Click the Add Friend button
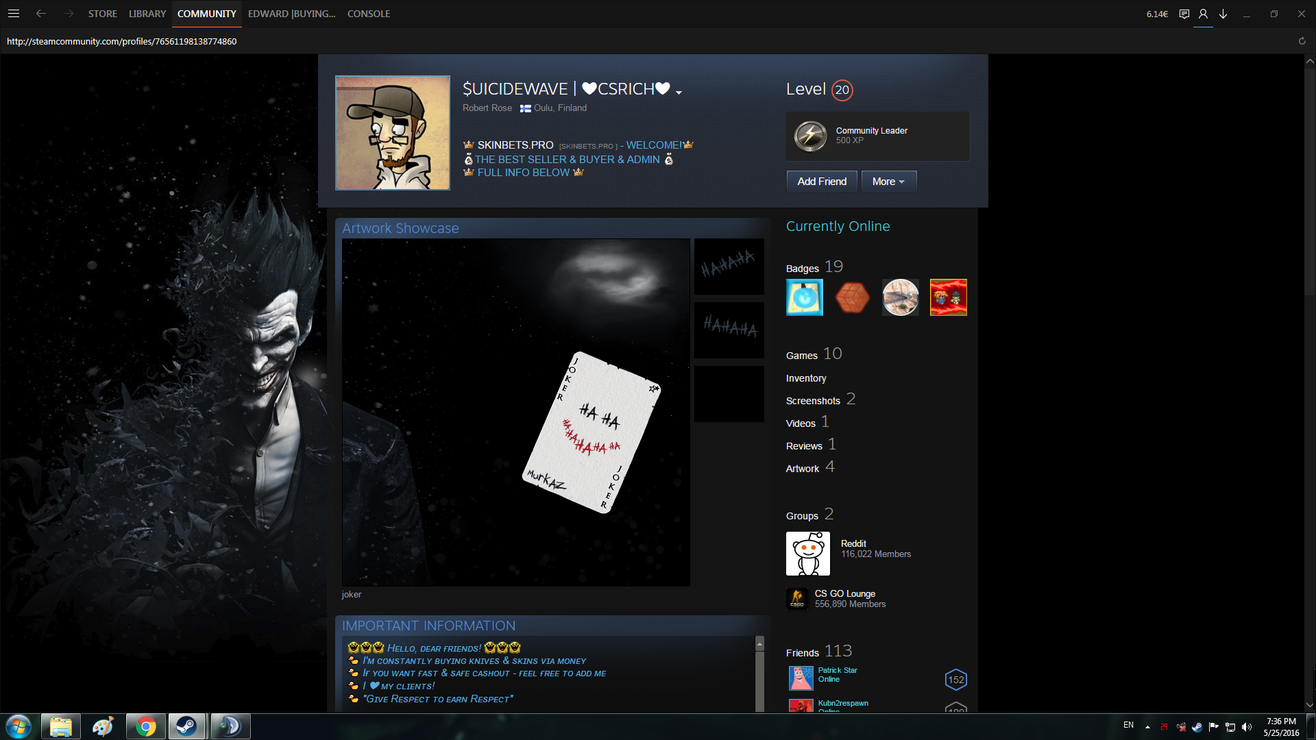 click(x=821, y=182)
